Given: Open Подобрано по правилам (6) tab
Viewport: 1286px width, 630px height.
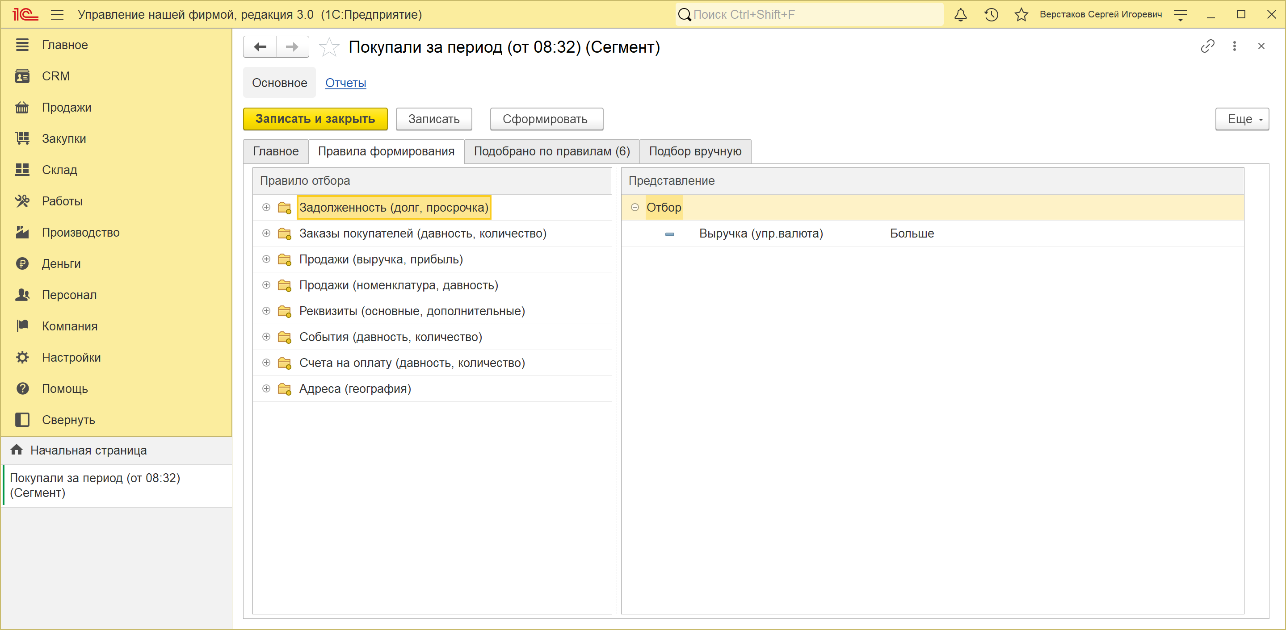Looking at the screenshot, I should pos(552,152).
